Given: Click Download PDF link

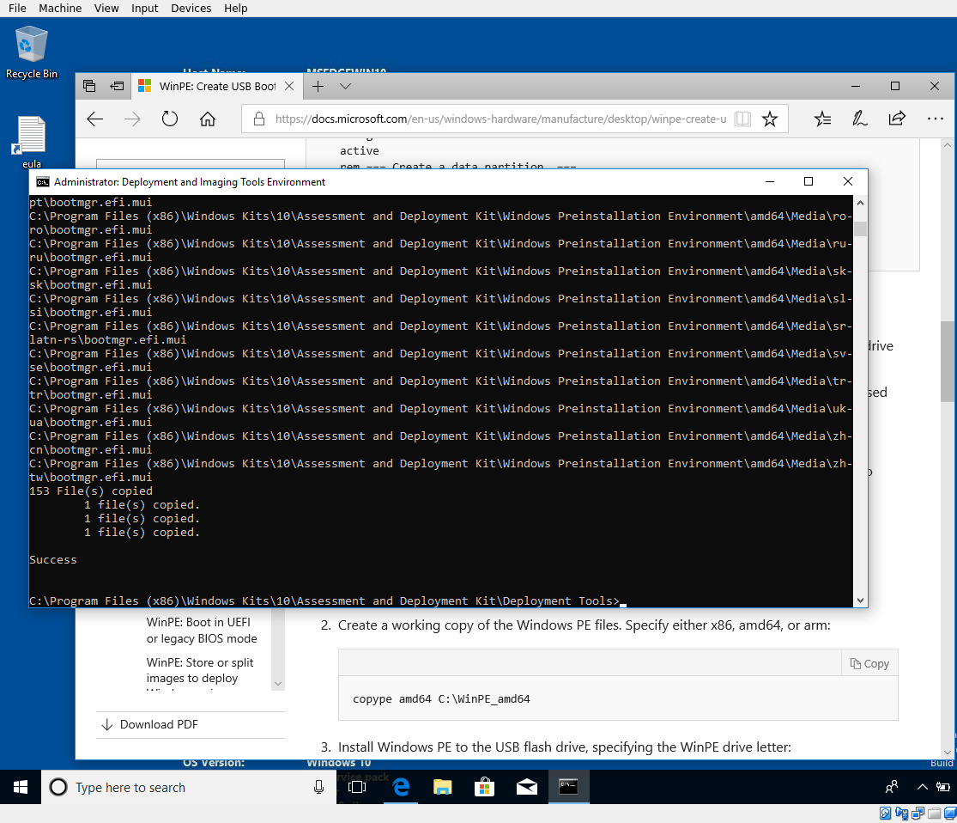Looking at the screenshot, I should pyautogui.click(x=159, y=724).
